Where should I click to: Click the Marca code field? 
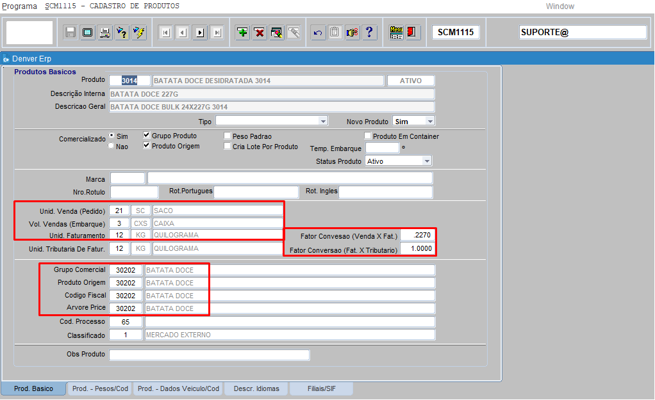click(128, 178)
